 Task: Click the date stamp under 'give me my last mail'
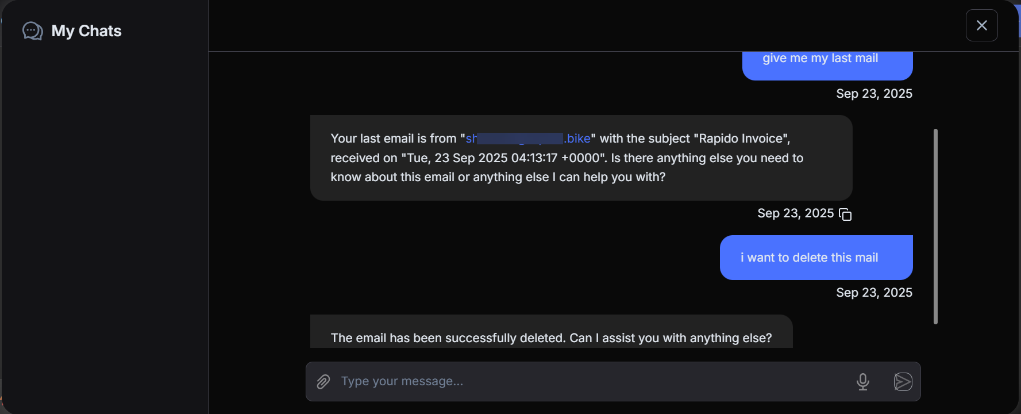point(874,94)
